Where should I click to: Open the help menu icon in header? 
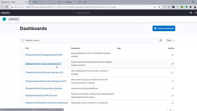(x=191, y=13)
